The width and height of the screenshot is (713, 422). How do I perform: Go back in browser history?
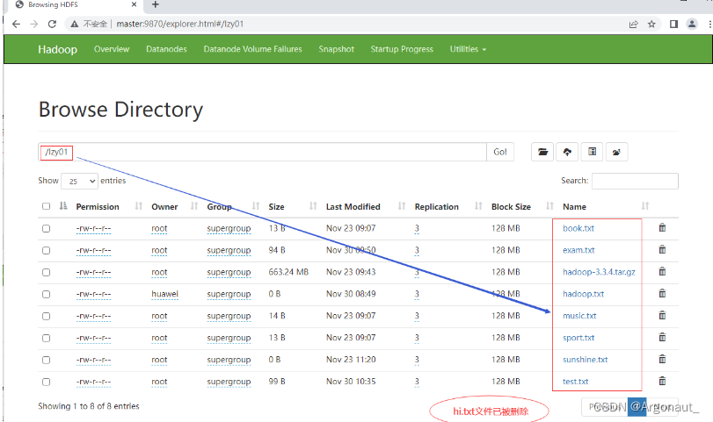(17, 24)
